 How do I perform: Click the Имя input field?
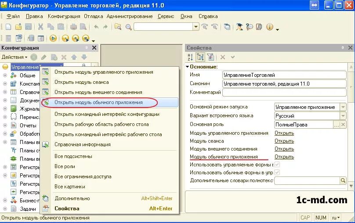tap(284, 75)
